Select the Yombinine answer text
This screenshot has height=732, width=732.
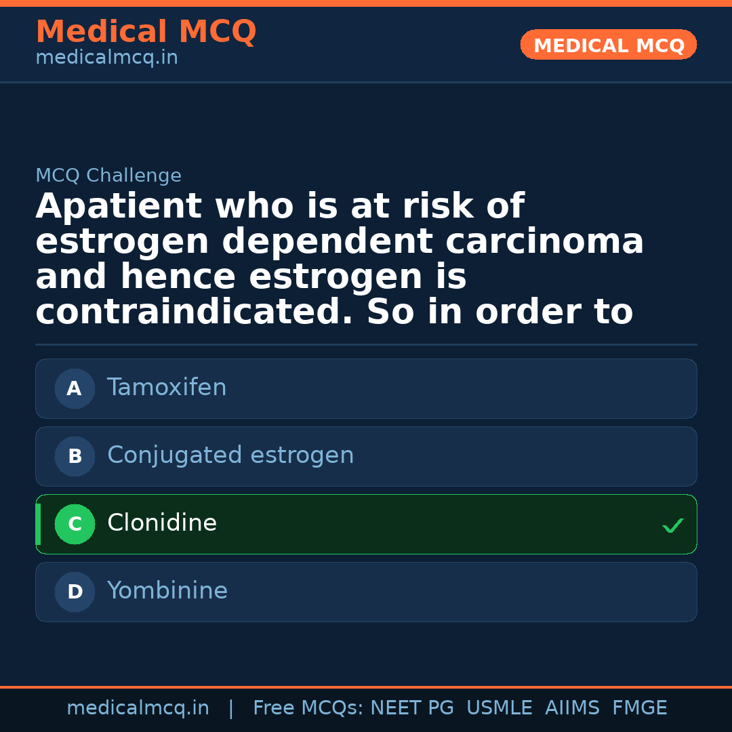pyautogui.click(x=167, y=591)
